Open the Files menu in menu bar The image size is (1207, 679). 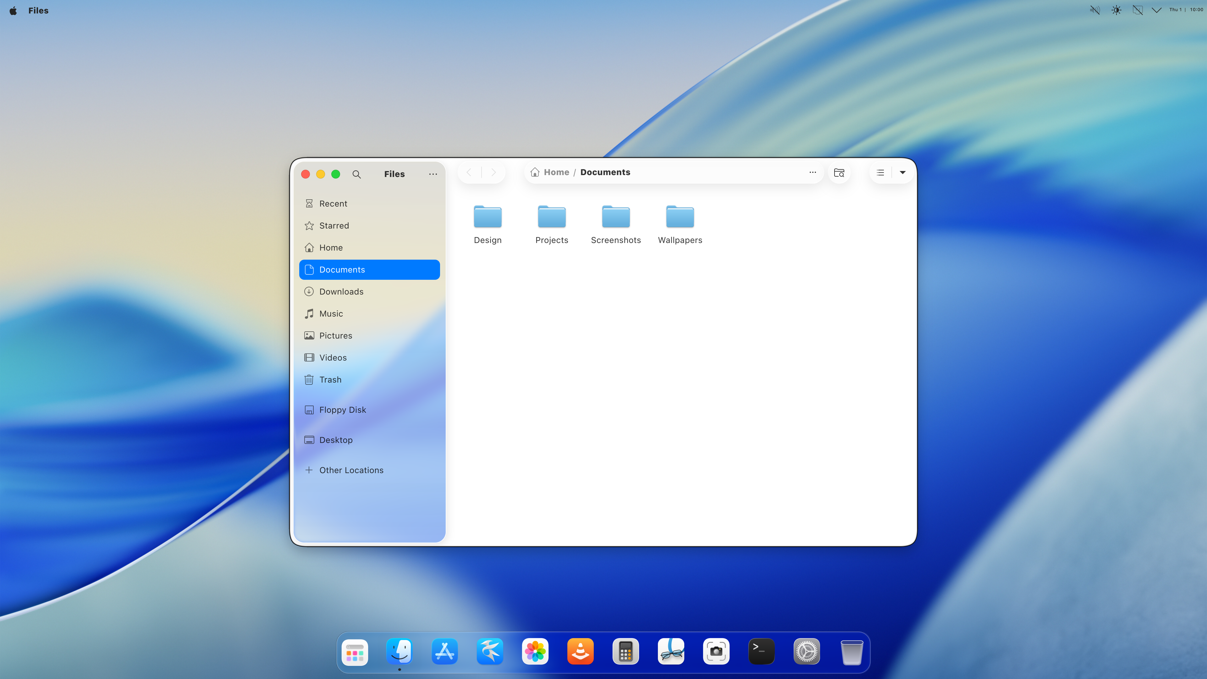(x=38, y=10)
